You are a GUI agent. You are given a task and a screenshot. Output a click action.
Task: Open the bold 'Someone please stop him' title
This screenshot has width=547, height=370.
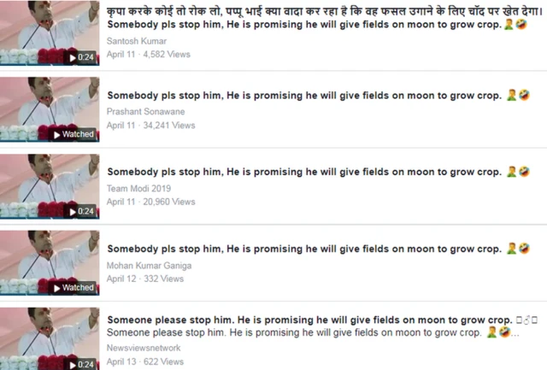coord(309,320)
